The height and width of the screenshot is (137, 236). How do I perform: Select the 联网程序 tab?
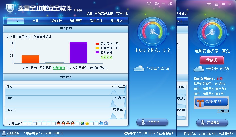(76, 20)
